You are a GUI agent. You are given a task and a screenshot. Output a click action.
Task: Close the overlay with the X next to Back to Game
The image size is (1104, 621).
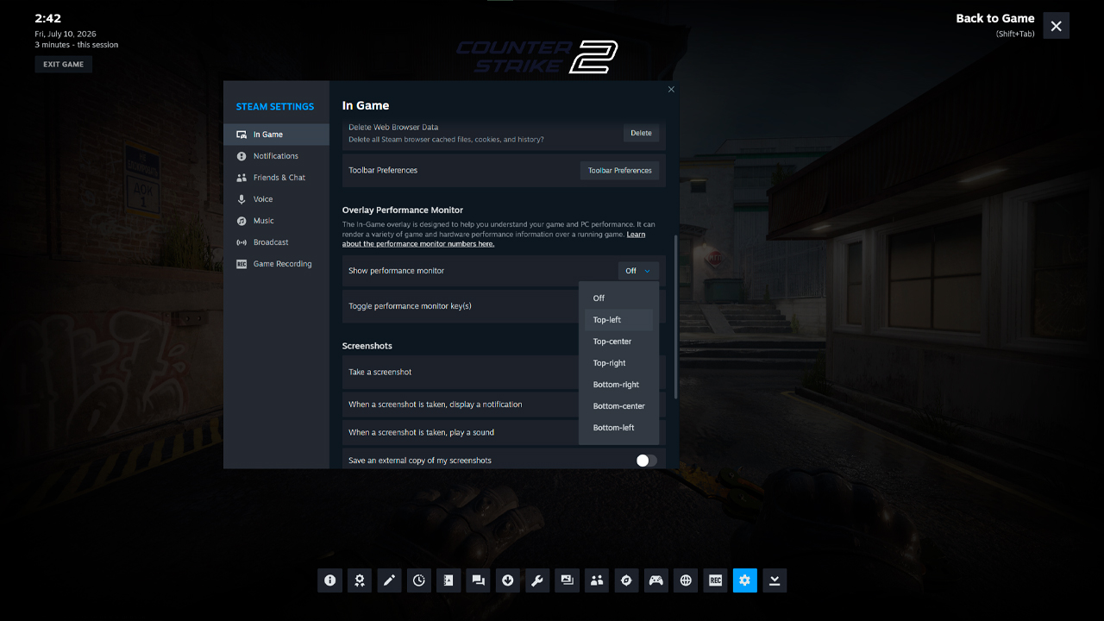1057,26
